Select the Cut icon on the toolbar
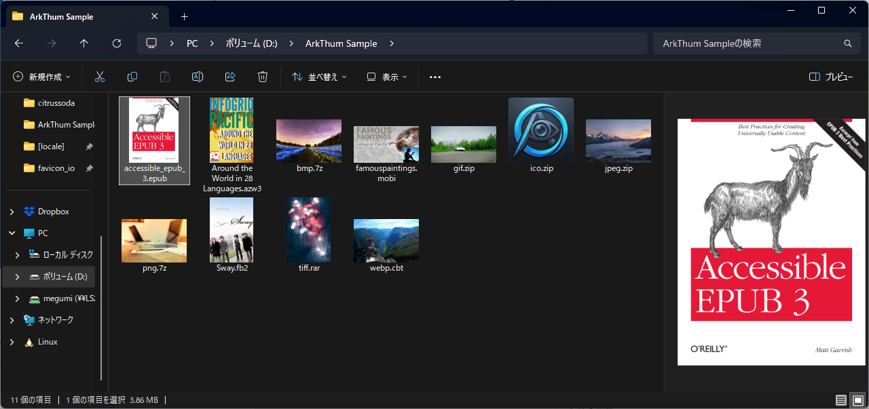This screenshot has width=869, height=409. click(x=100, y=77)
